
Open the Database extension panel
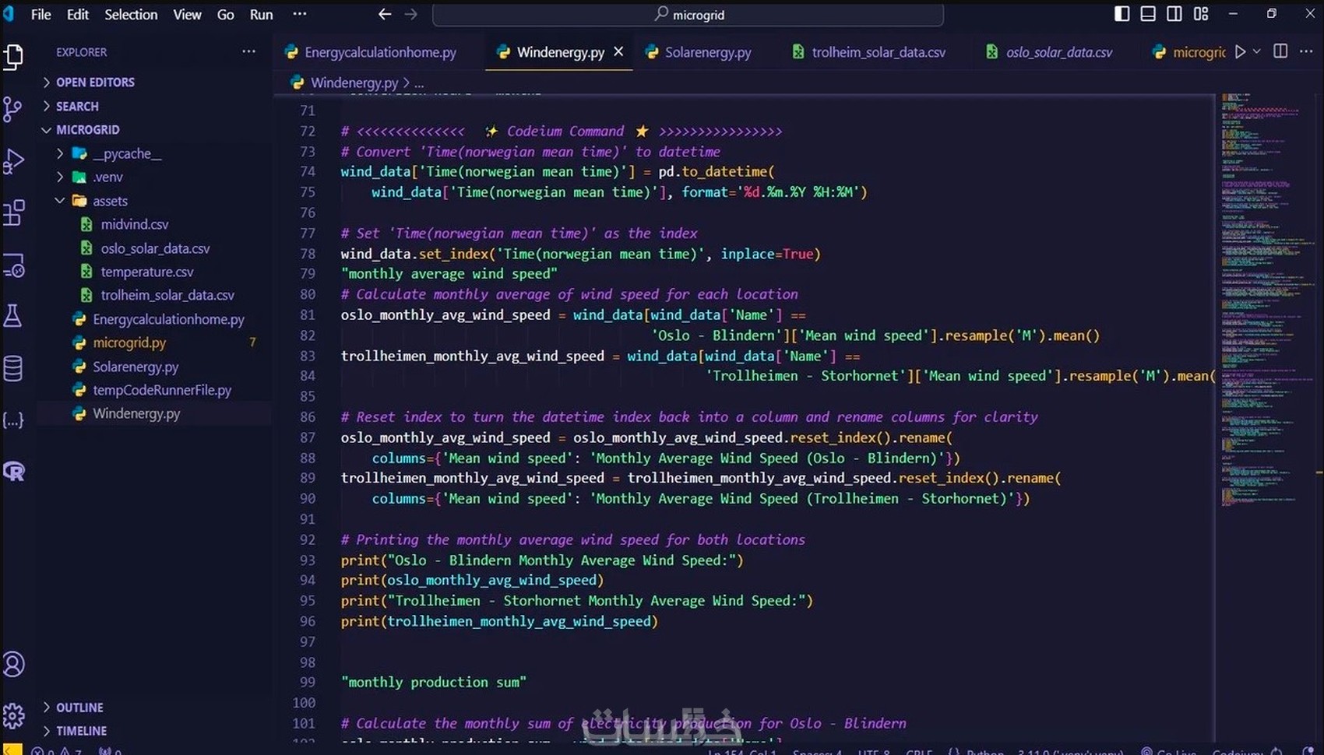pyautogui.click(x=14, y=368)
